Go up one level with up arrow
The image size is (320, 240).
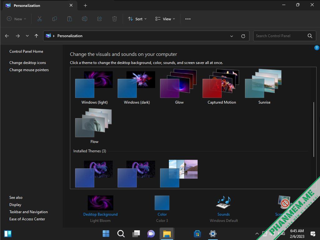click(x=36, y=36)
